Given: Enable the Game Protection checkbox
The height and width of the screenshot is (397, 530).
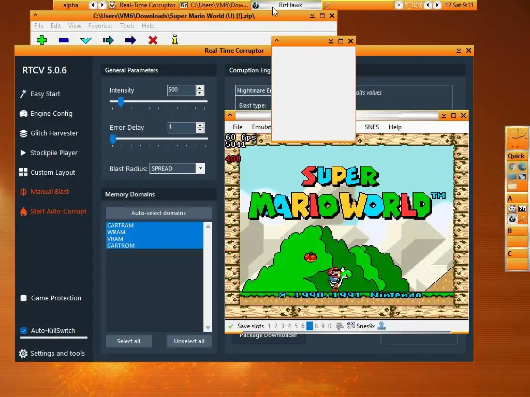Looking at the screenshot, I should click(24, 298).
